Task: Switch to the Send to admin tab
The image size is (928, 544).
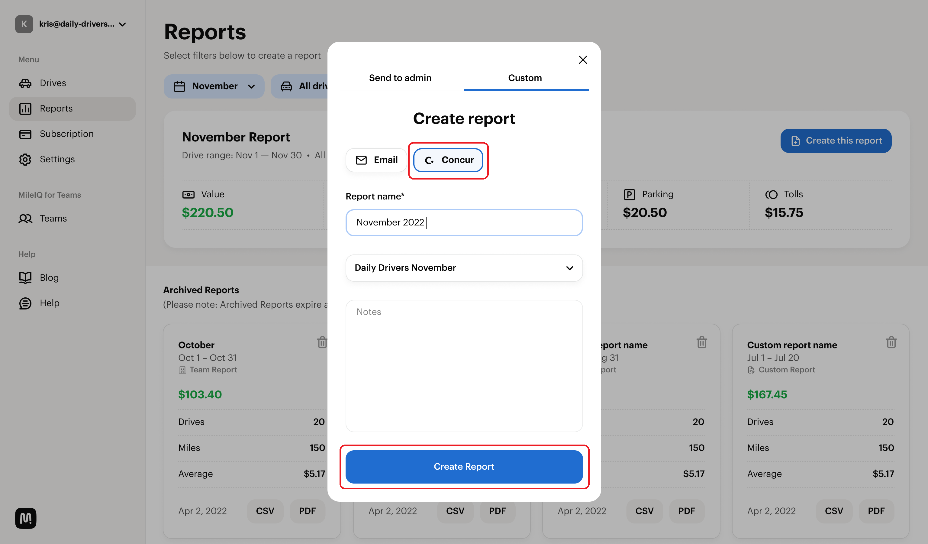Action: [400, 78]
